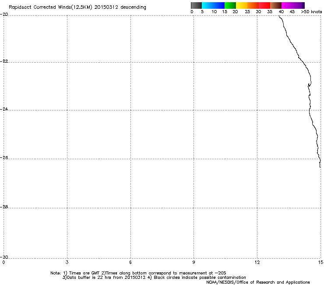Viewport: 324px width, 285px height.
Task: Select the green 15-20 knots color band
Action: (x=230, y=5)
